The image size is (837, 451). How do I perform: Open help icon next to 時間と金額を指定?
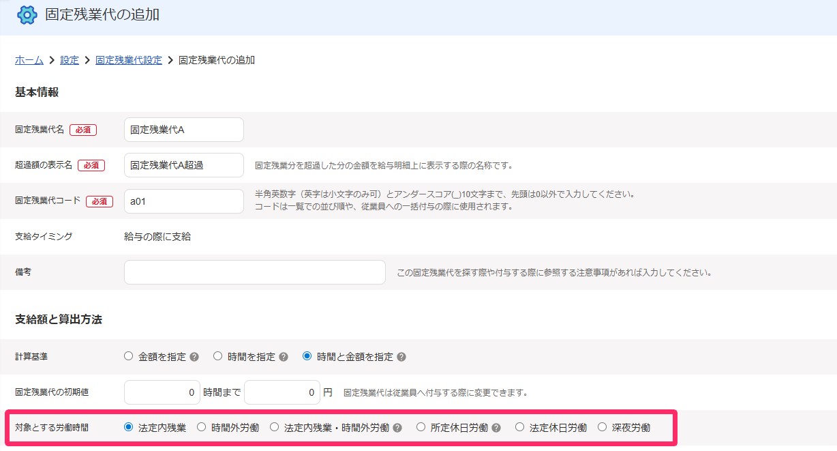(x=401, y=357)
